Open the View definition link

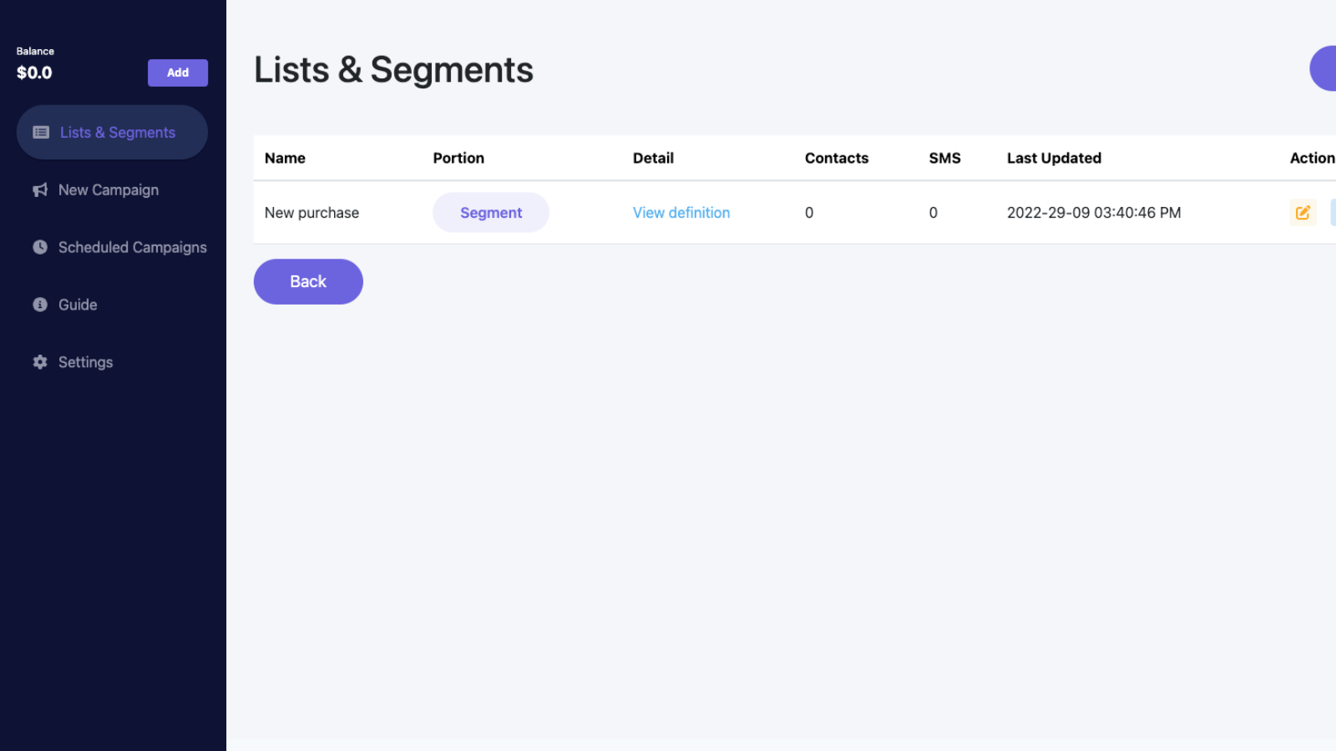point(681,213)
